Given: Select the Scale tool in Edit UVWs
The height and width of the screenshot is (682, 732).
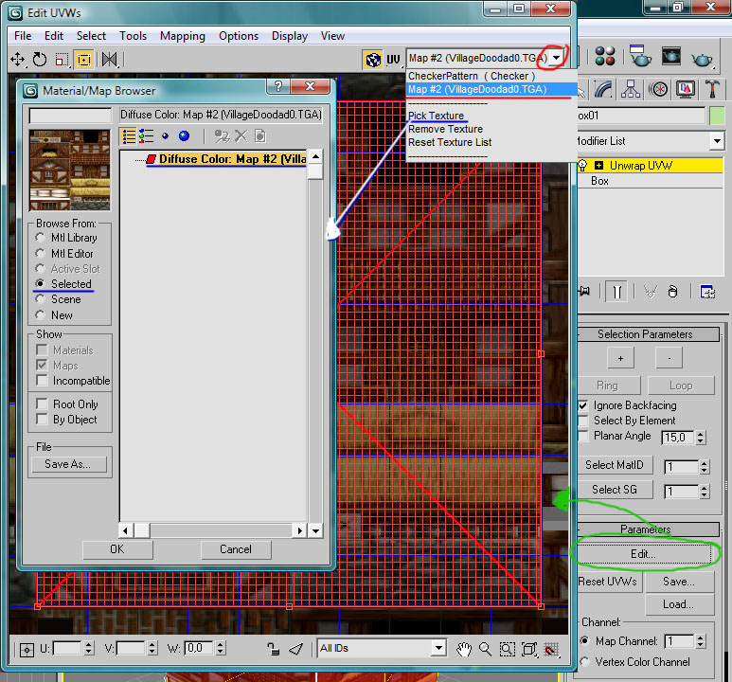Looking at the screenshot, I should (62, 60).
